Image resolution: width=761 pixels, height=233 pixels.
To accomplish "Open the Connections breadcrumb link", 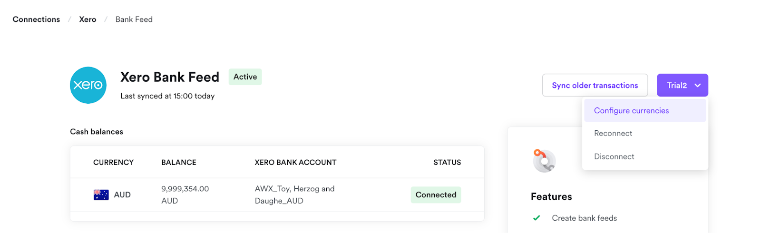I will coord(36,19).
